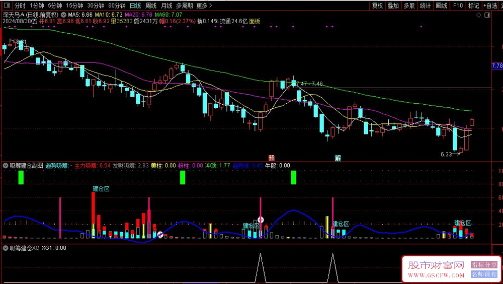Open the 画线 drawing tools
Screen dimensions: 503x284
point(442,6)
